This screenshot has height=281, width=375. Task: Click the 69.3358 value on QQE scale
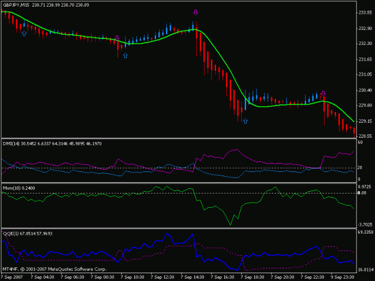(x=365, y=232)
